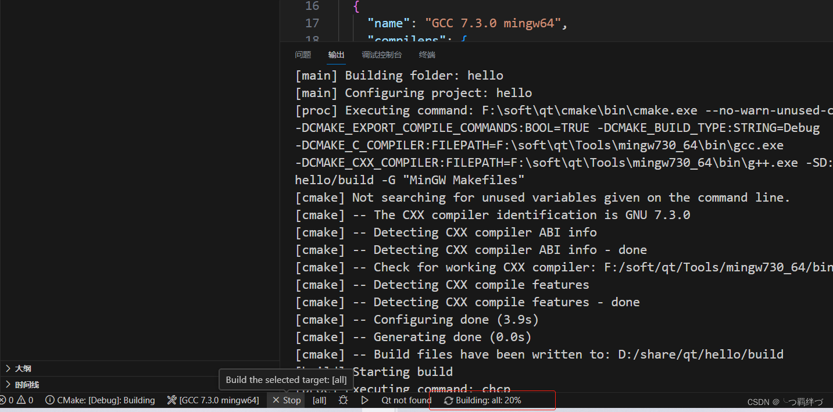Click 'Build files have been written to' line

539,354
